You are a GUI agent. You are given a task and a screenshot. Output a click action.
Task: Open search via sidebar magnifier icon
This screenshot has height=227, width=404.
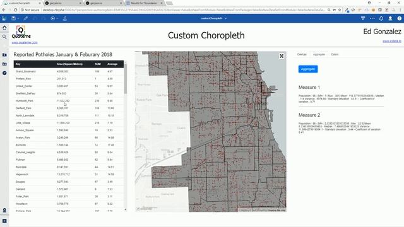coord(4,37)
